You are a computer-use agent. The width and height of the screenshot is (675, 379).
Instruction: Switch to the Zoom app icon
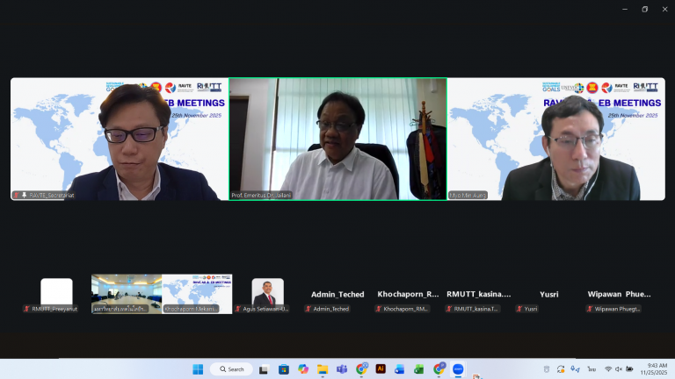point(458,369)
